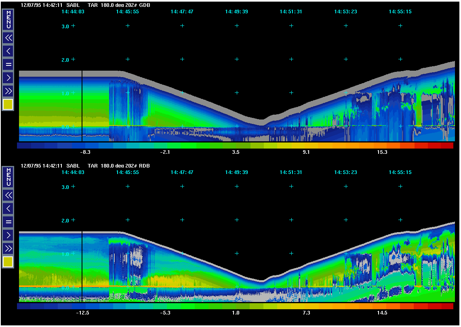Jump far back with double-left arrow in GDB panel

pyautogui.click(x=8, y=38)
